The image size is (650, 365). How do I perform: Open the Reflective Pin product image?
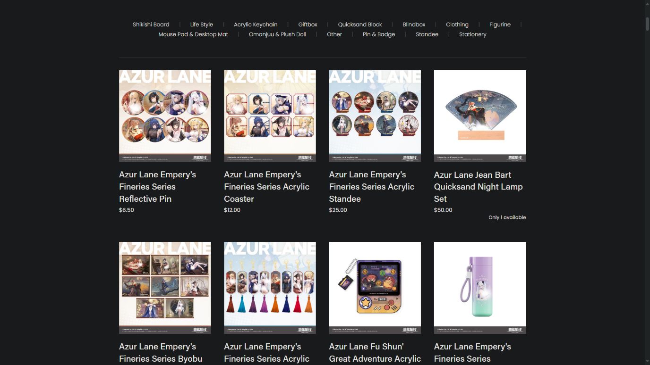[x=165, y=116]
